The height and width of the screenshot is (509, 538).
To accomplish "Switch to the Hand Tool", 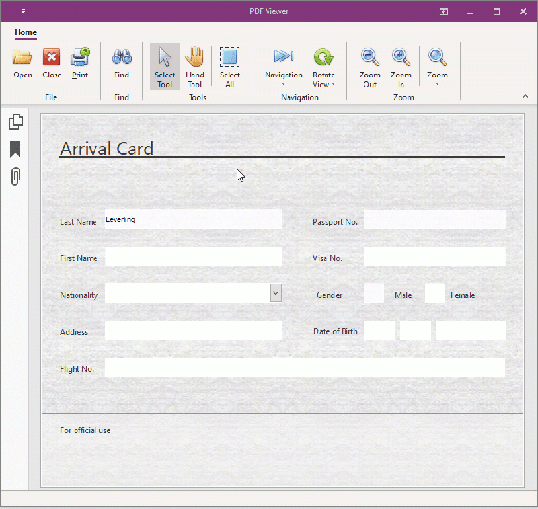I will pos(195,64).
